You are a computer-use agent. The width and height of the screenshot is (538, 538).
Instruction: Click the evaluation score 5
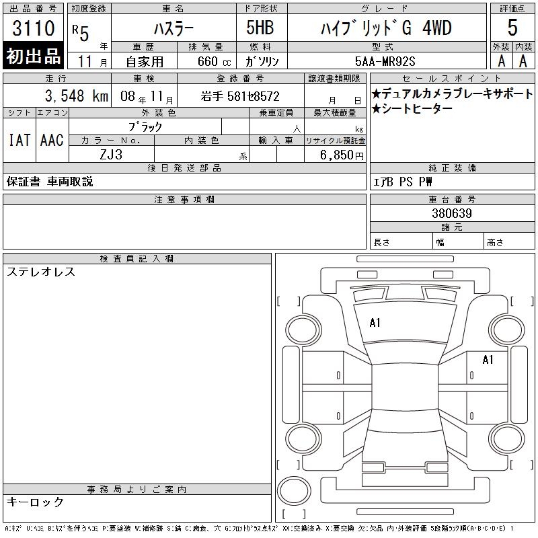click(x=512, y=28)
